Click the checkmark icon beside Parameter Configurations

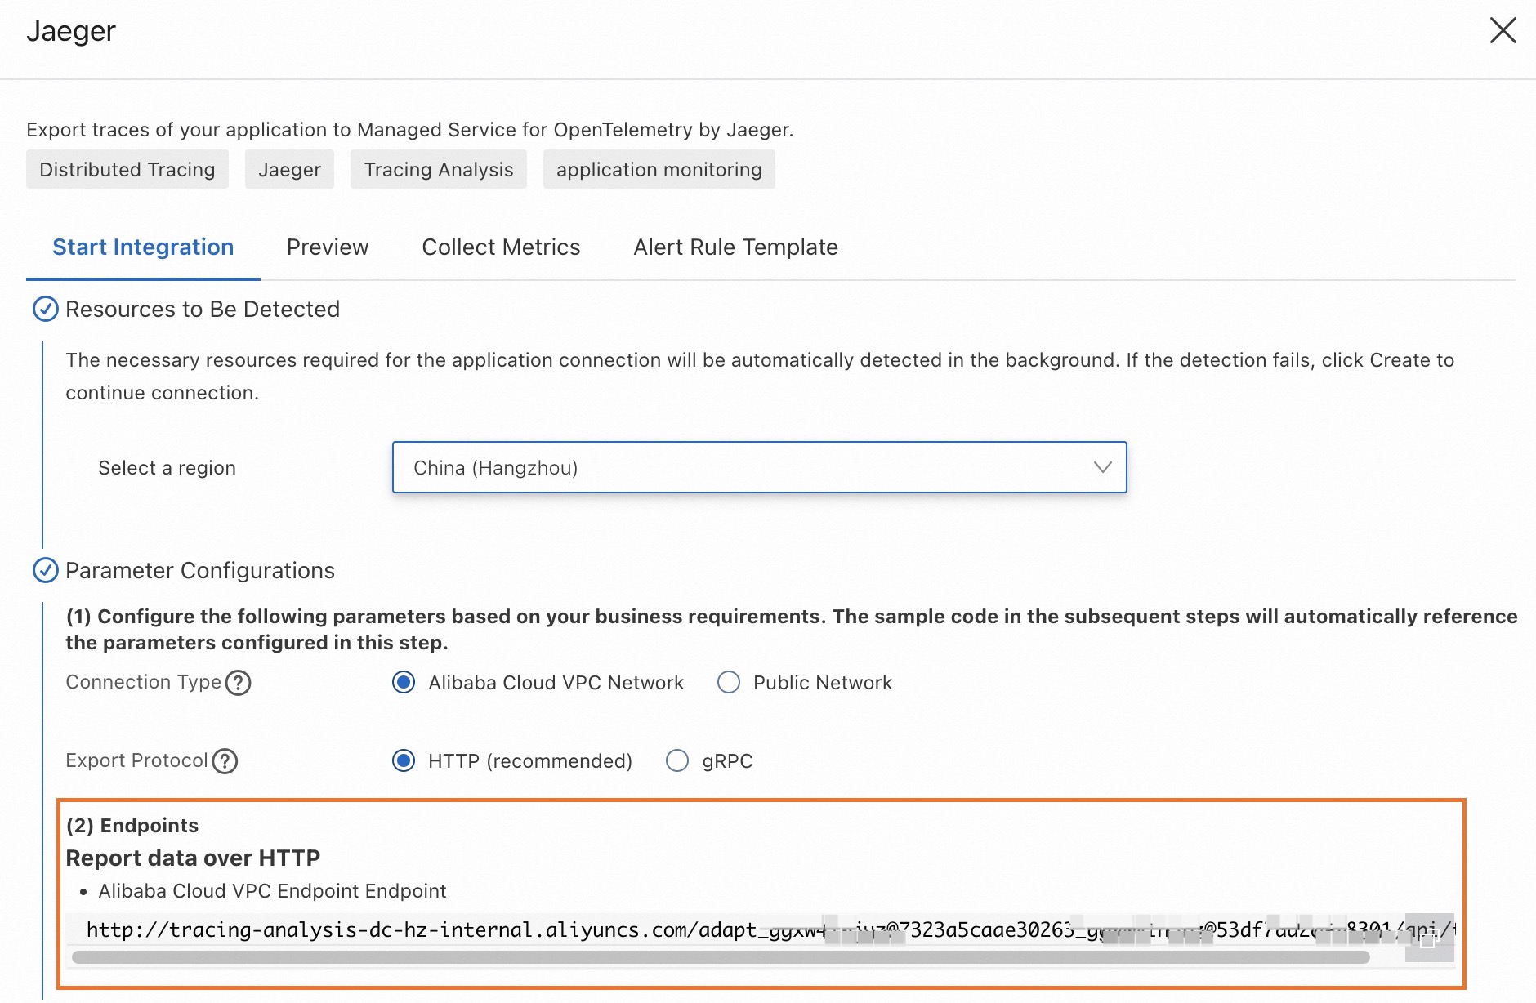[x=45, y=571]
